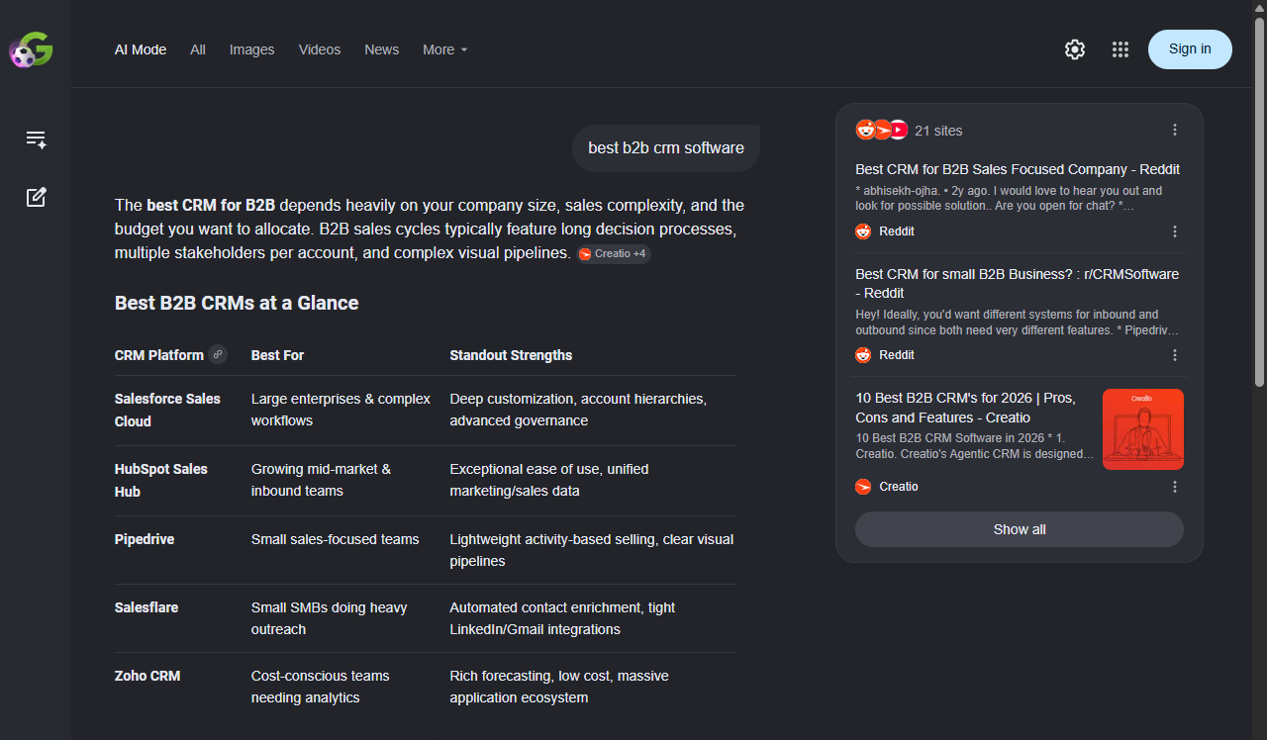The image size is (1267, 740).
Task: Click the Reddit snippet beginning 'Hey! Ideally'
Action: 1018,323
